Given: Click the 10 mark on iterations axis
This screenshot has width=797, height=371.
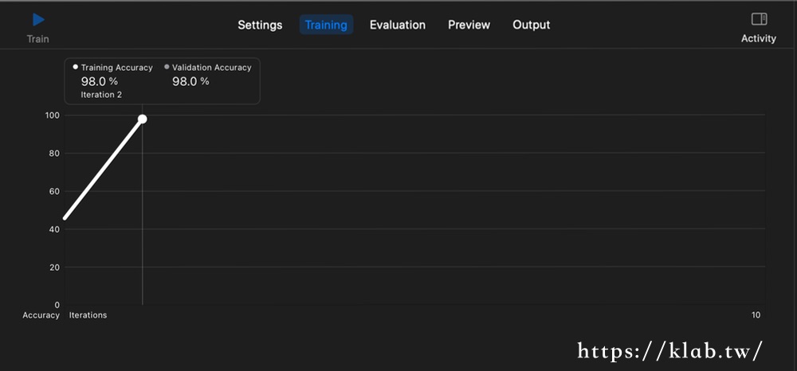Looking at the screenshot, I should (x=756, y=315).
